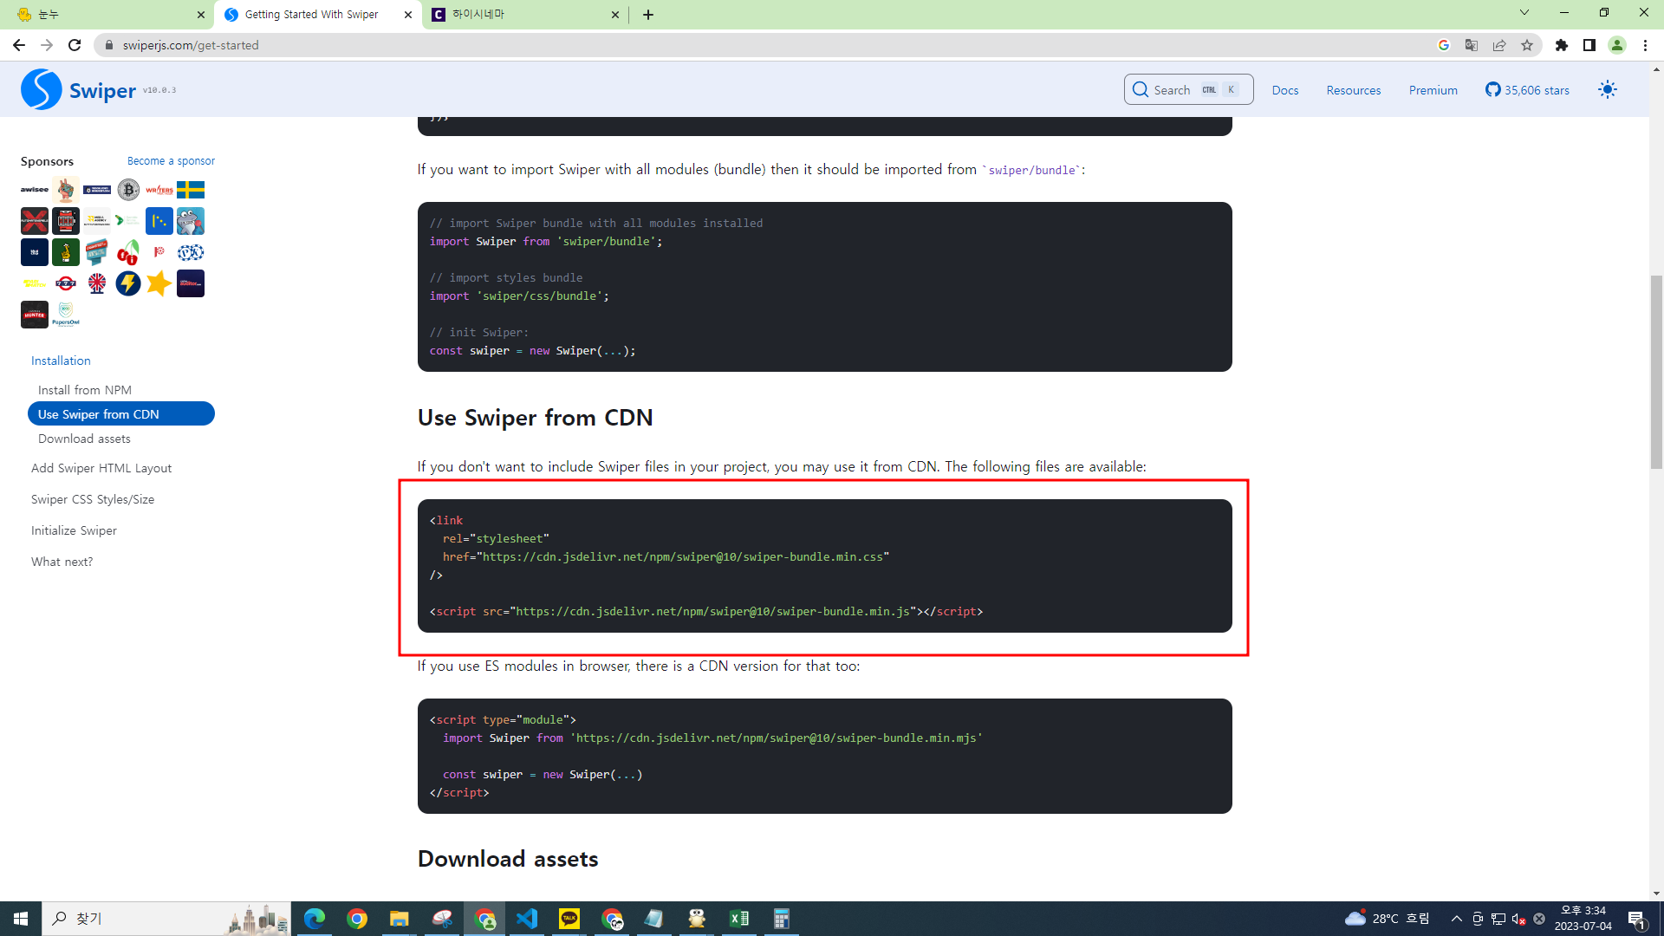This screenshot has width=1664, height=936.
Task: Go to Download assets sidebar link
Action: coord(84,439)
